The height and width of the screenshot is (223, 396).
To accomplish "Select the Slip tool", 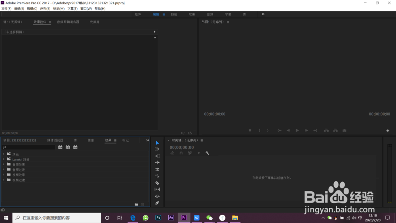I will 157,189.
